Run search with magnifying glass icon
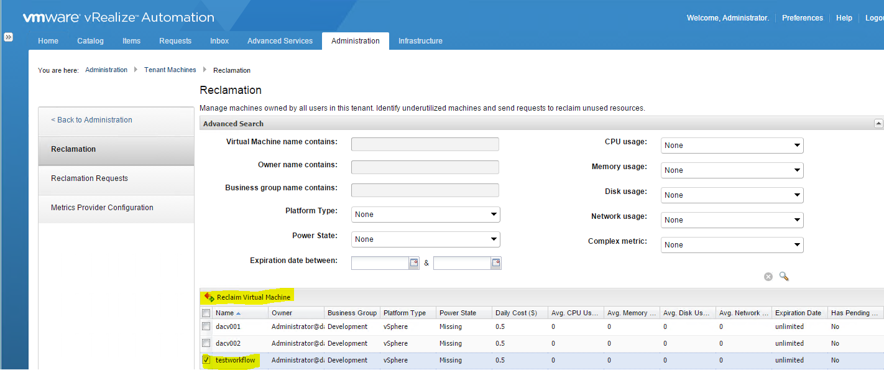Image resolution: width=884 pixels, height=370 pixels. point(784,276)
